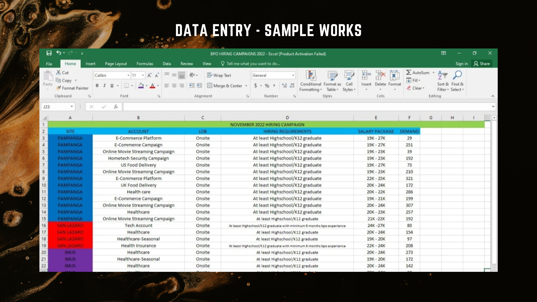
Task: Click the Save icon in the title bar
Action: tap(49, 53)
